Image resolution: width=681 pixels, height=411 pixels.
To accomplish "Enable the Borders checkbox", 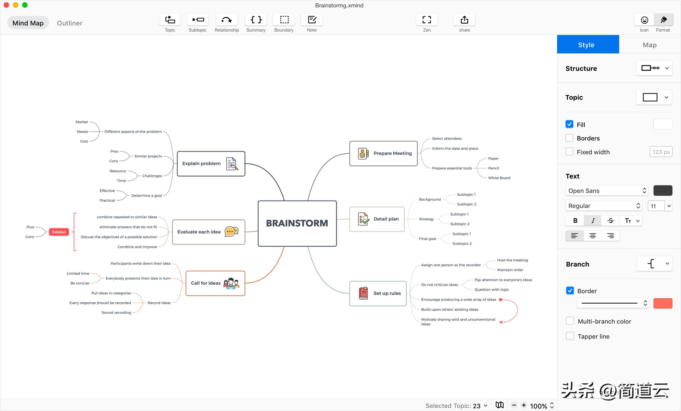I will [x=569, y=138].
